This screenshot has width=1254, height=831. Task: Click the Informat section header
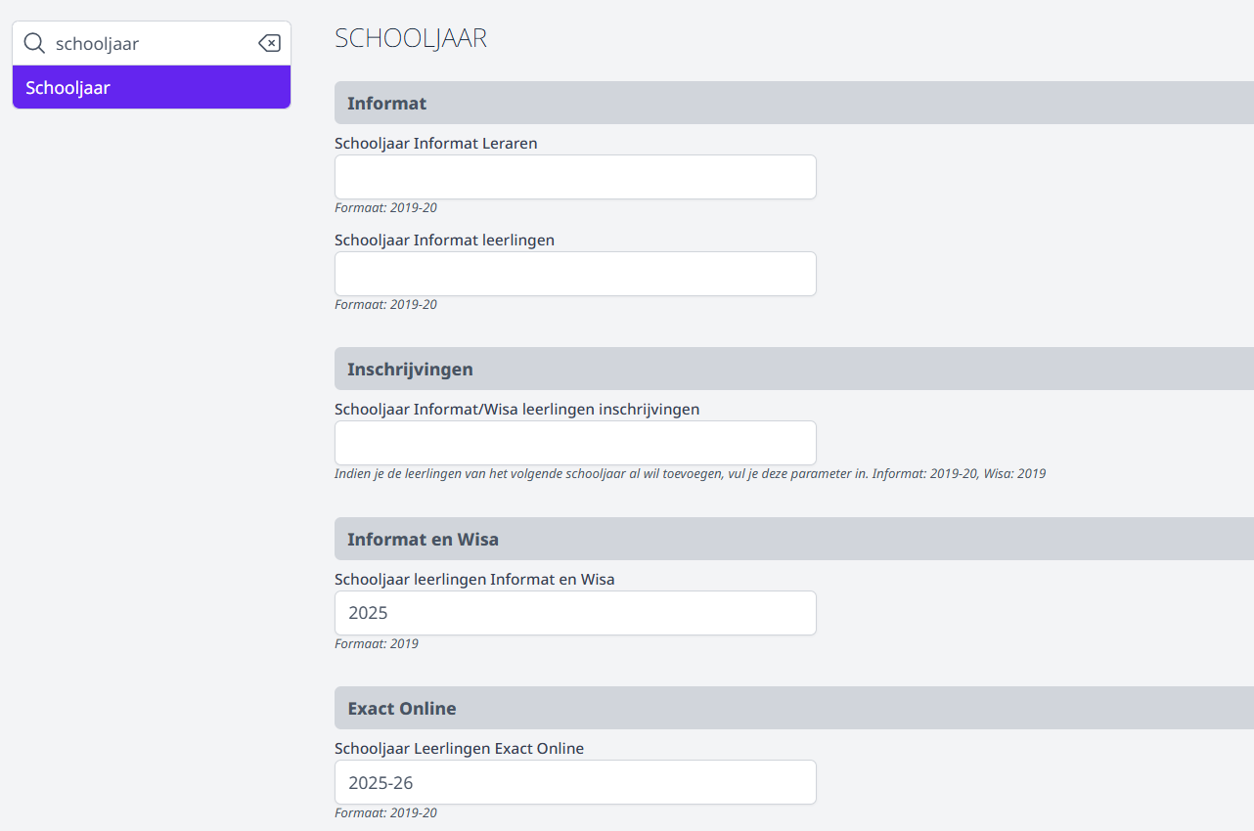794,103
